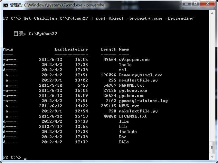Click the time 13:02 in readTestFile.py row
Viewport: 218px width, 163px height.
pos(81,80)
